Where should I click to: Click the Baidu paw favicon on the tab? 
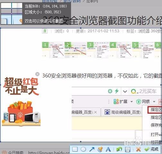(107, 112)
